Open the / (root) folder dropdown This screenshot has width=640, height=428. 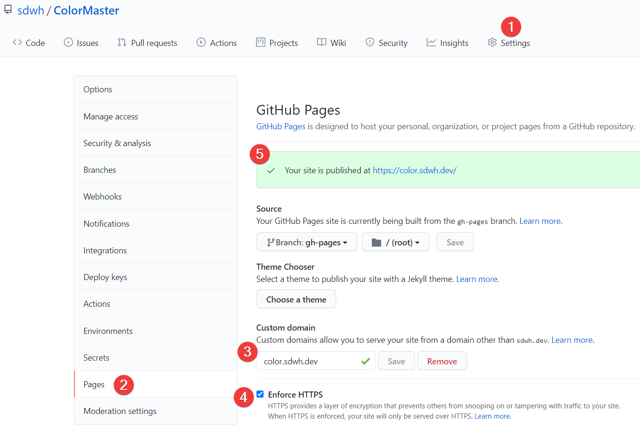[396, 242]
